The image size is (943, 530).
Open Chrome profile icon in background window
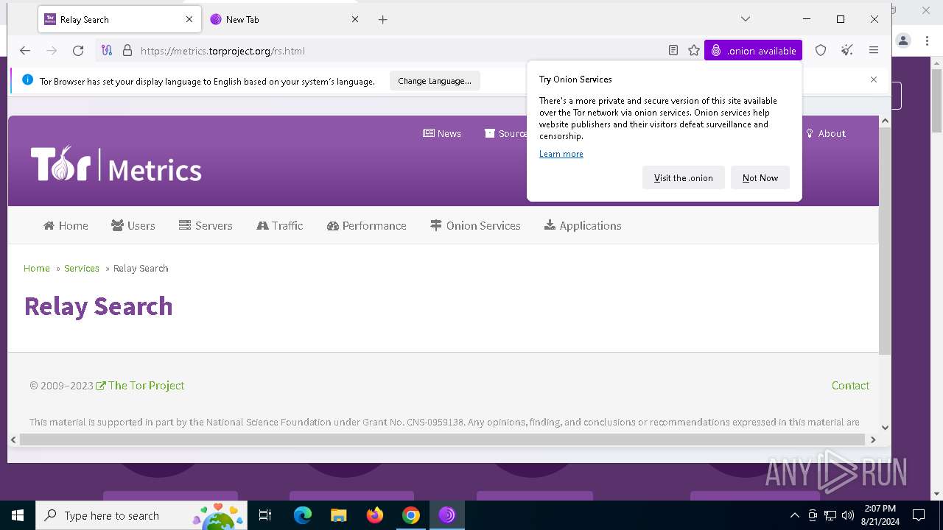[x=904, y=40]
